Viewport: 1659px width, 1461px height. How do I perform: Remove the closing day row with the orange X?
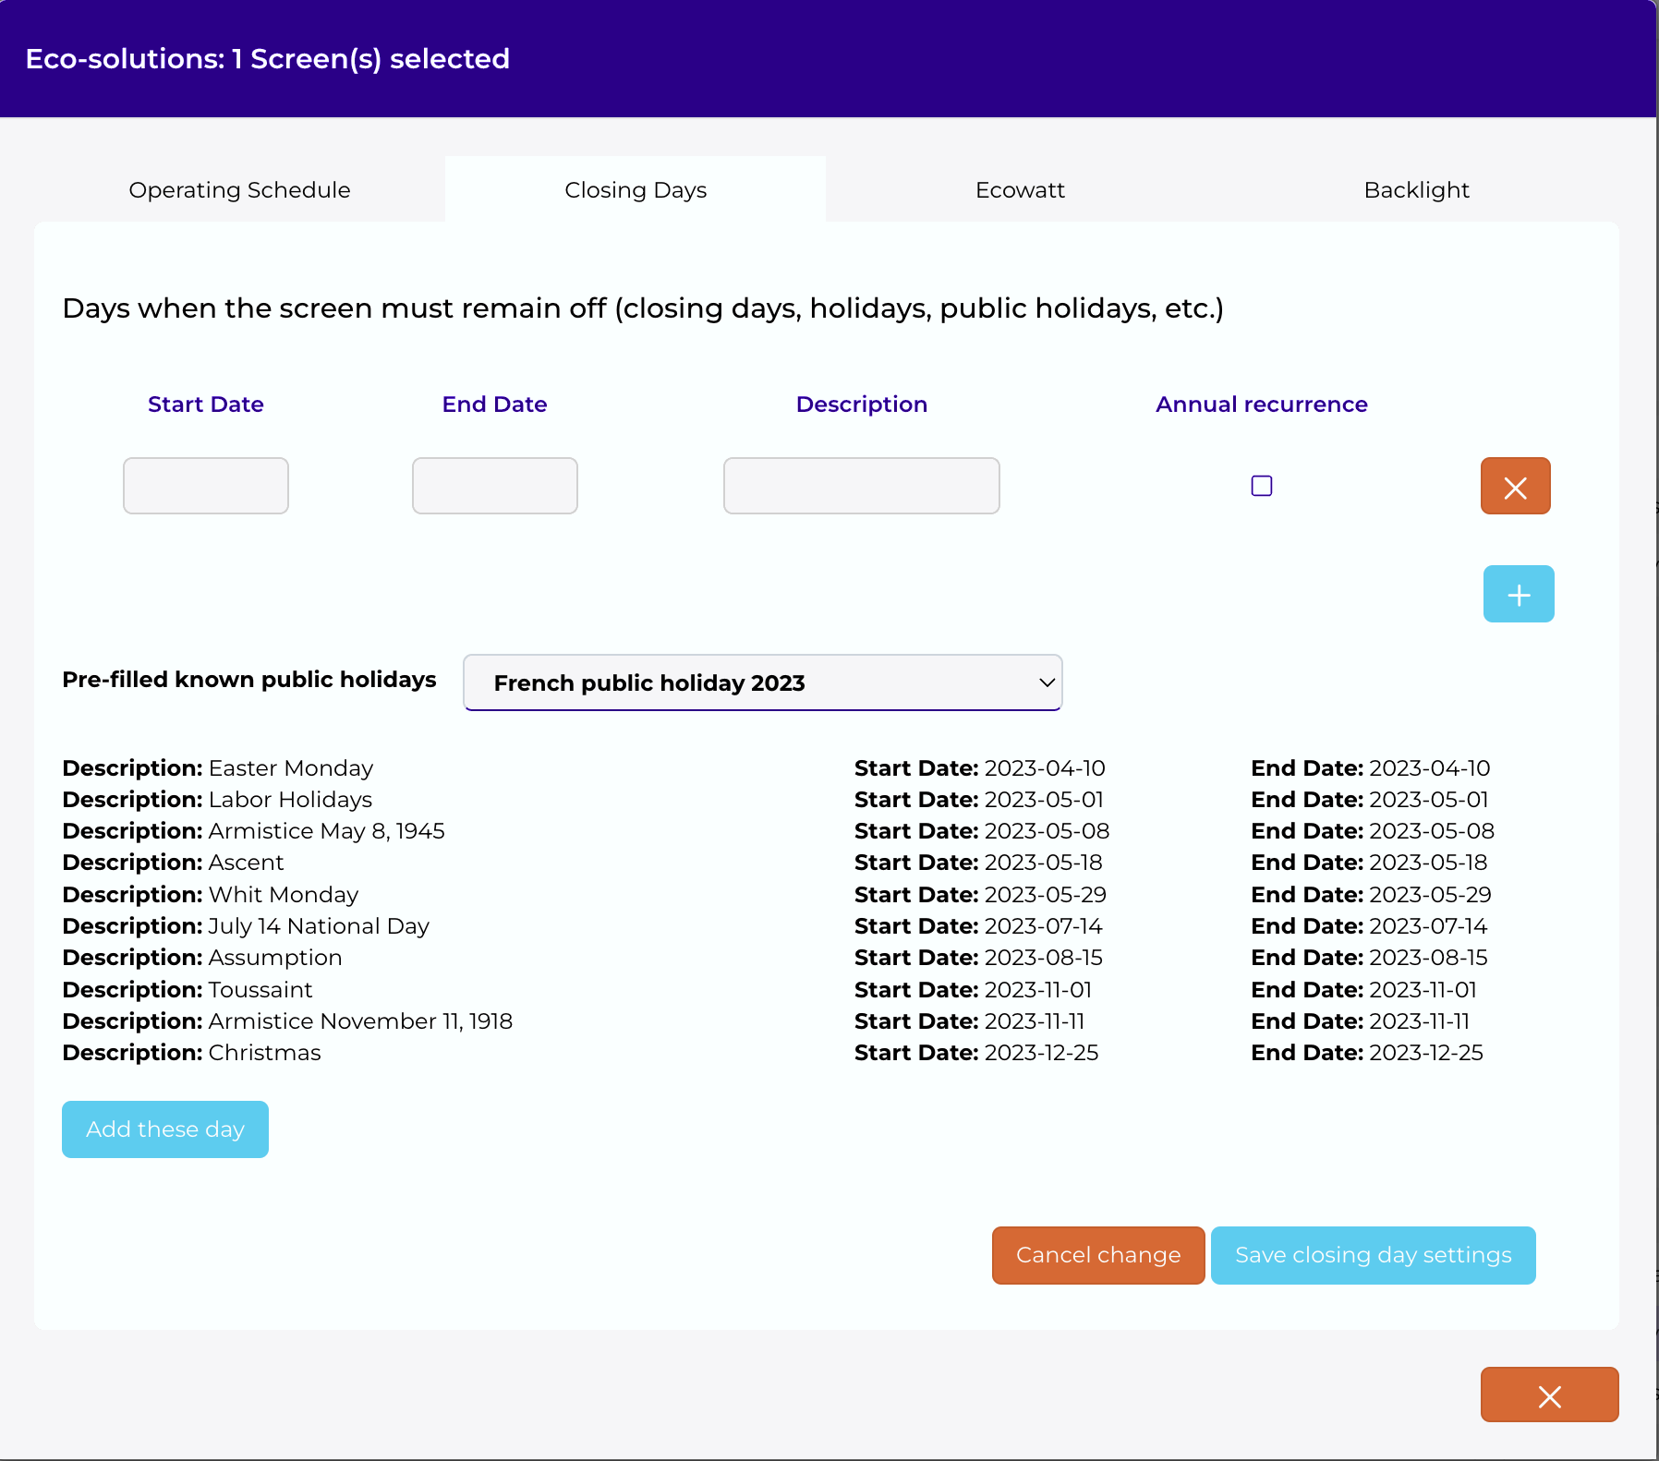click(1515, 487)
